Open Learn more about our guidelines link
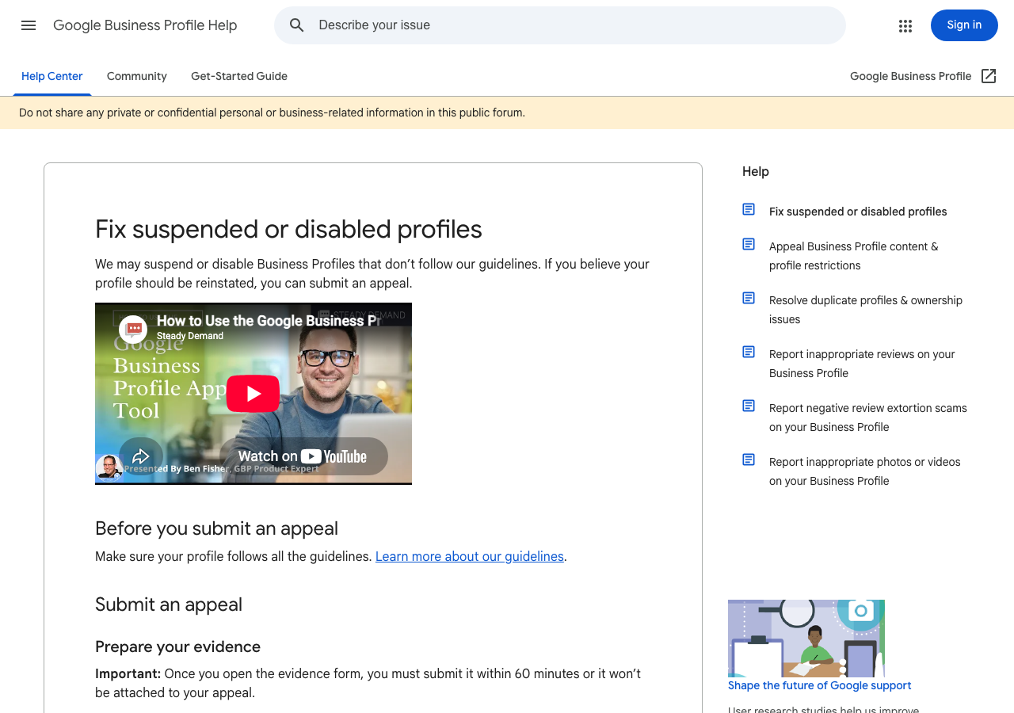Image resolution: width=1014 pixels, height=713 pixels. coord(470,556)
